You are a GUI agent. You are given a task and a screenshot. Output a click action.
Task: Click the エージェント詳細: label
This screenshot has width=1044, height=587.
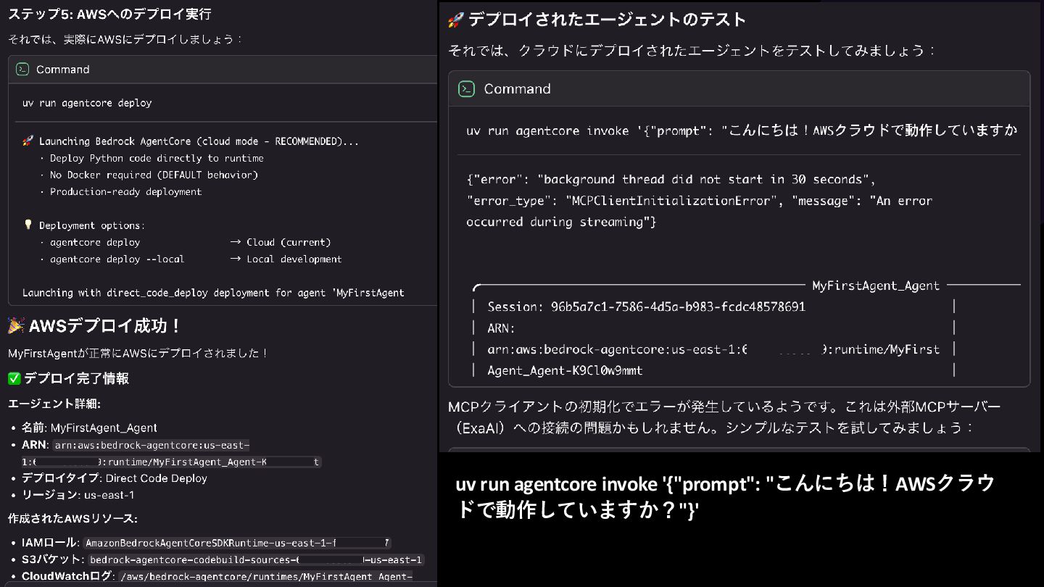(x=54, y=404)
